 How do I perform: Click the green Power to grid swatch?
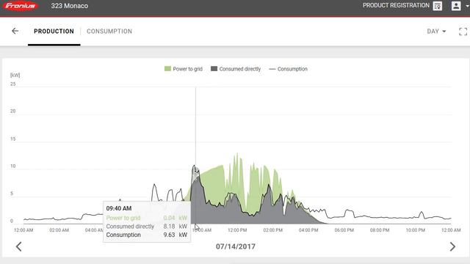point(167,69)
